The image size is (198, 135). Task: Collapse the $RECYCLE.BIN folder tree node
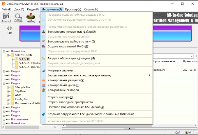click(8, 55)
